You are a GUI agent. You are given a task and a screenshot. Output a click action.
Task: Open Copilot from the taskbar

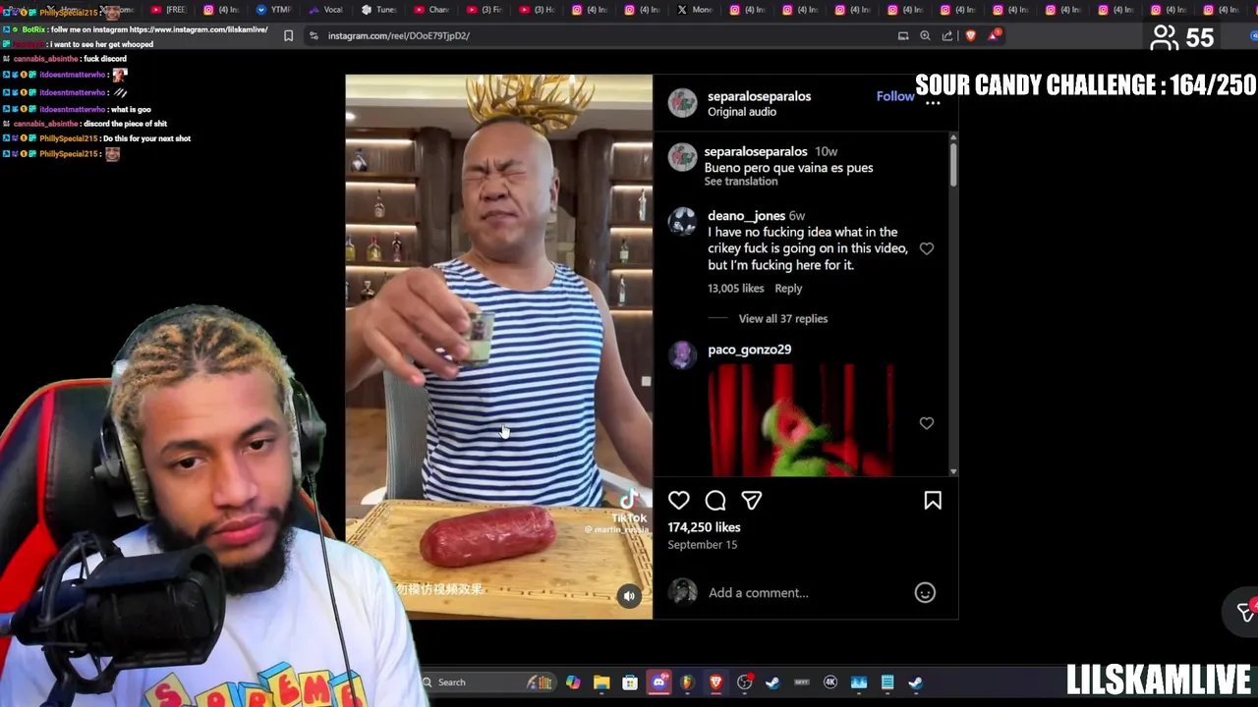pyautogui.click(x=573, y=682)
